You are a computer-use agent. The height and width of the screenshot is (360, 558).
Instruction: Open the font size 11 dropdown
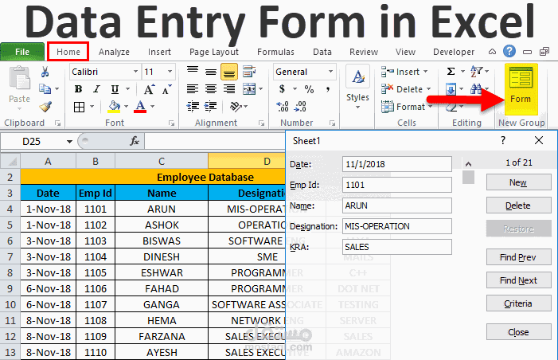click(x=170, y=72)
